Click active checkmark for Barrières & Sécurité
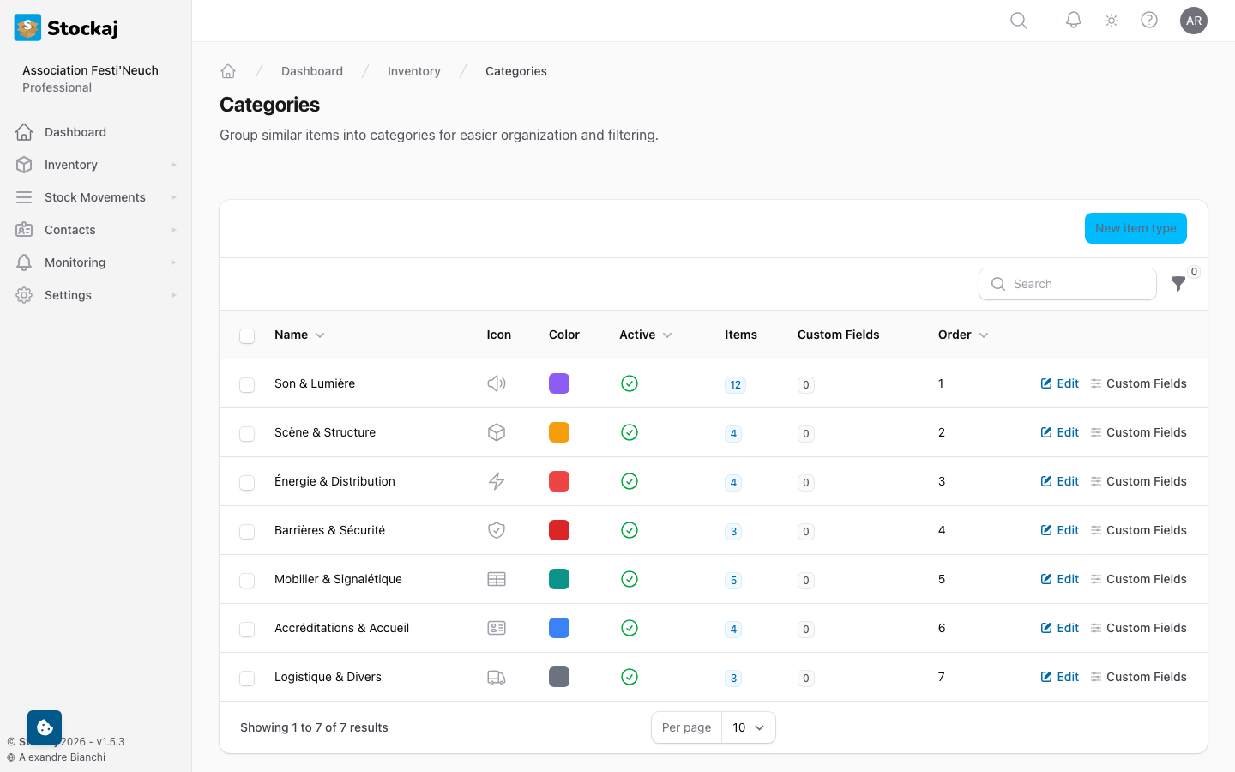The width and height of the screenshot is (1235, 772). pyautogui.click(x=630, y=530)
